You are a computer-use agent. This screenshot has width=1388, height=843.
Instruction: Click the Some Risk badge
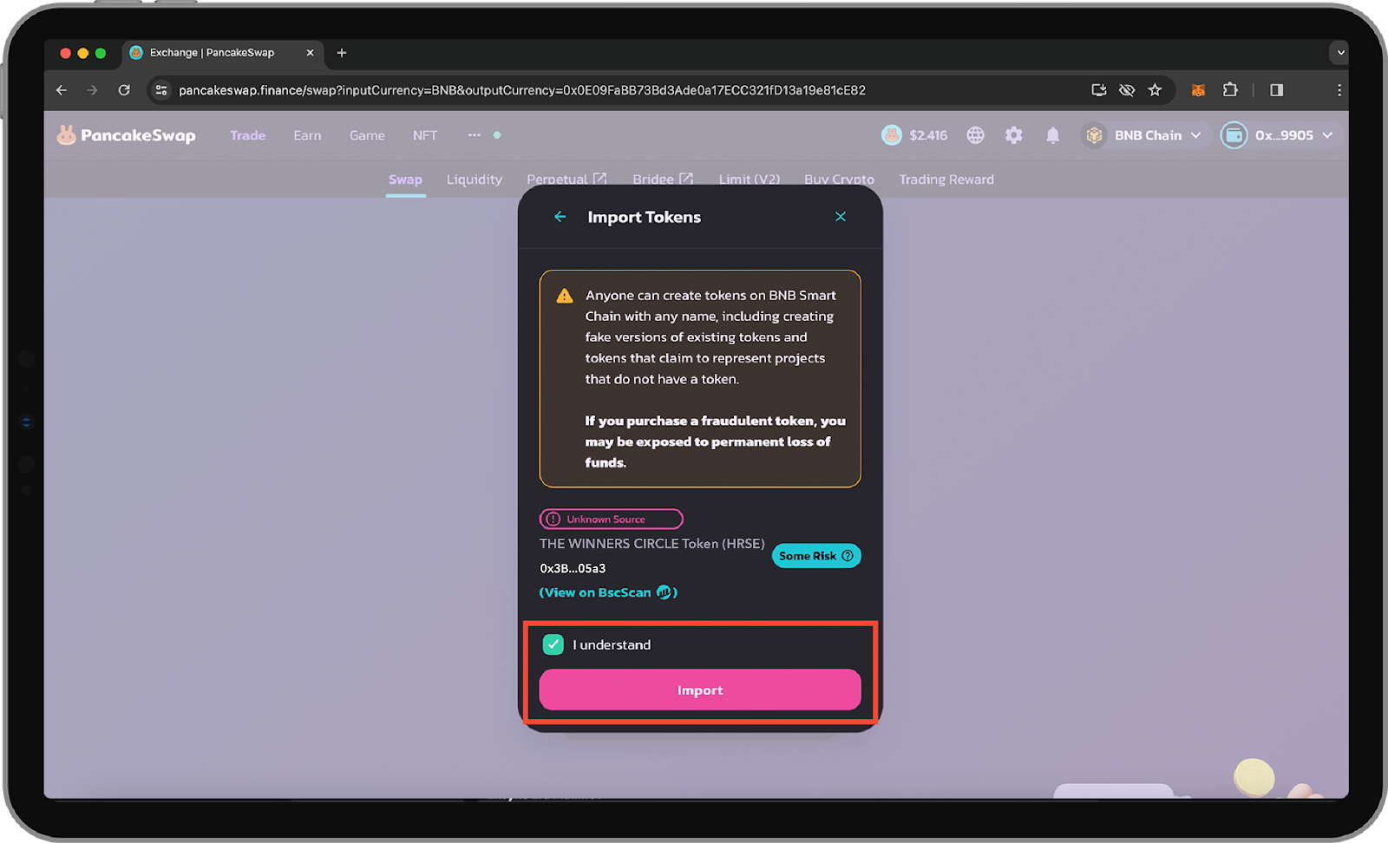pyautogui.click(x=816, y=556)
